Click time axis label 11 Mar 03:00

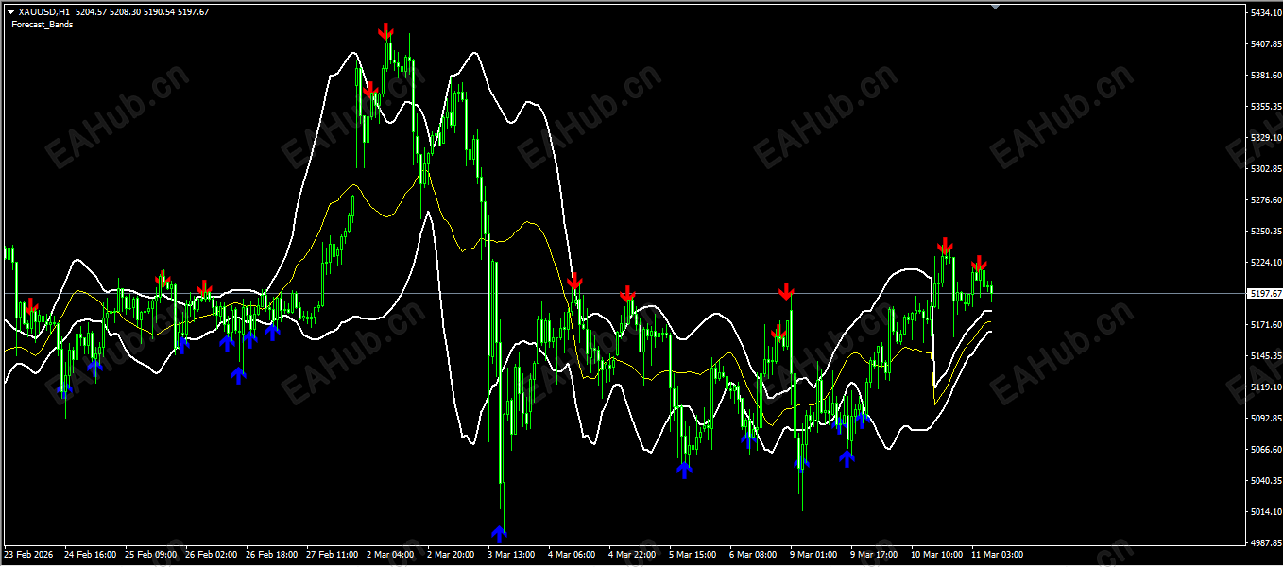pos(998,555)
